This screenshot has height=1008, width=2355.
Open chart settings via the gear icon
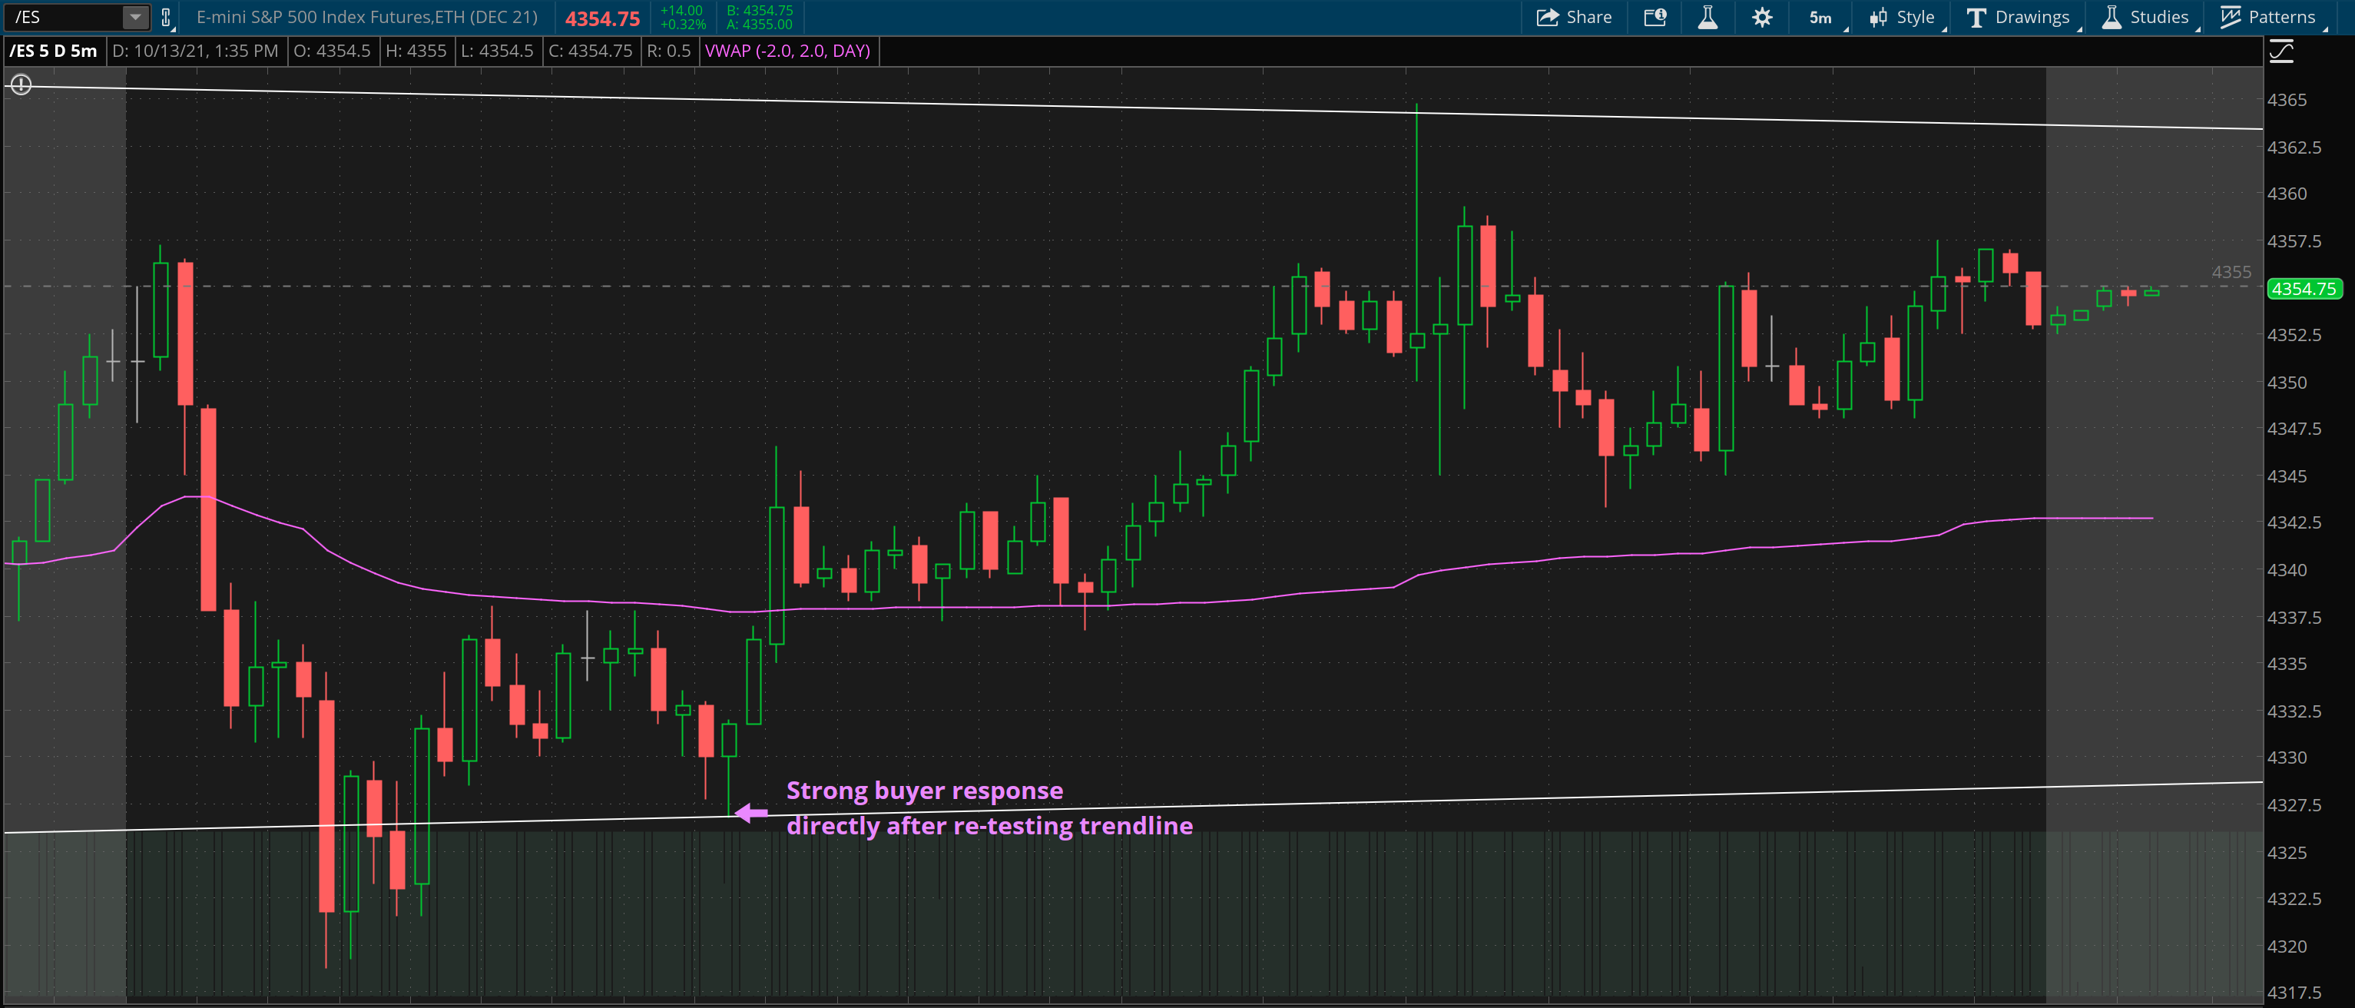(1763, 16)
